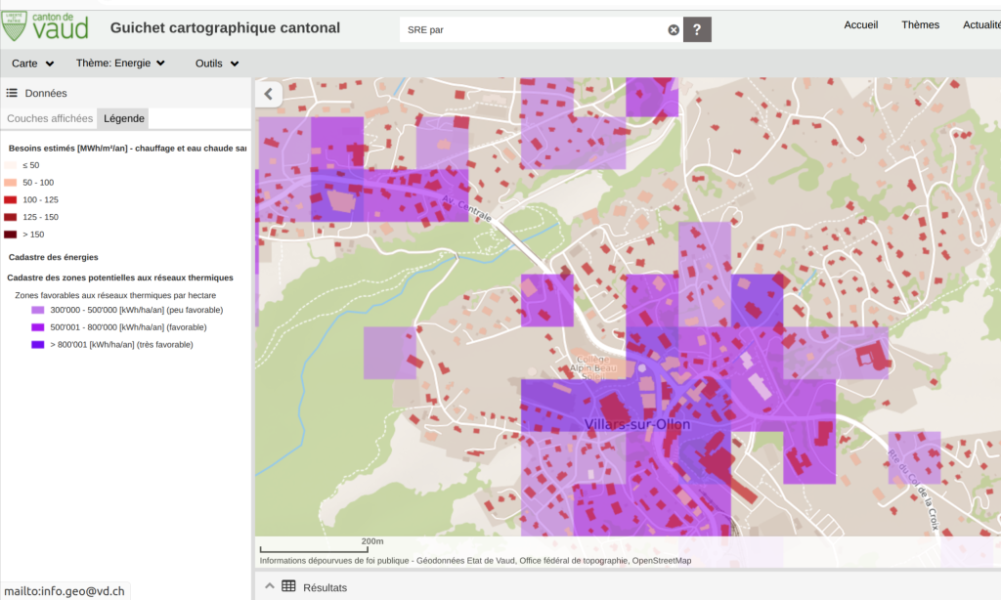Open help with the question mark button
Viewport: 1001px width, 600px height.
pos(696,29)
